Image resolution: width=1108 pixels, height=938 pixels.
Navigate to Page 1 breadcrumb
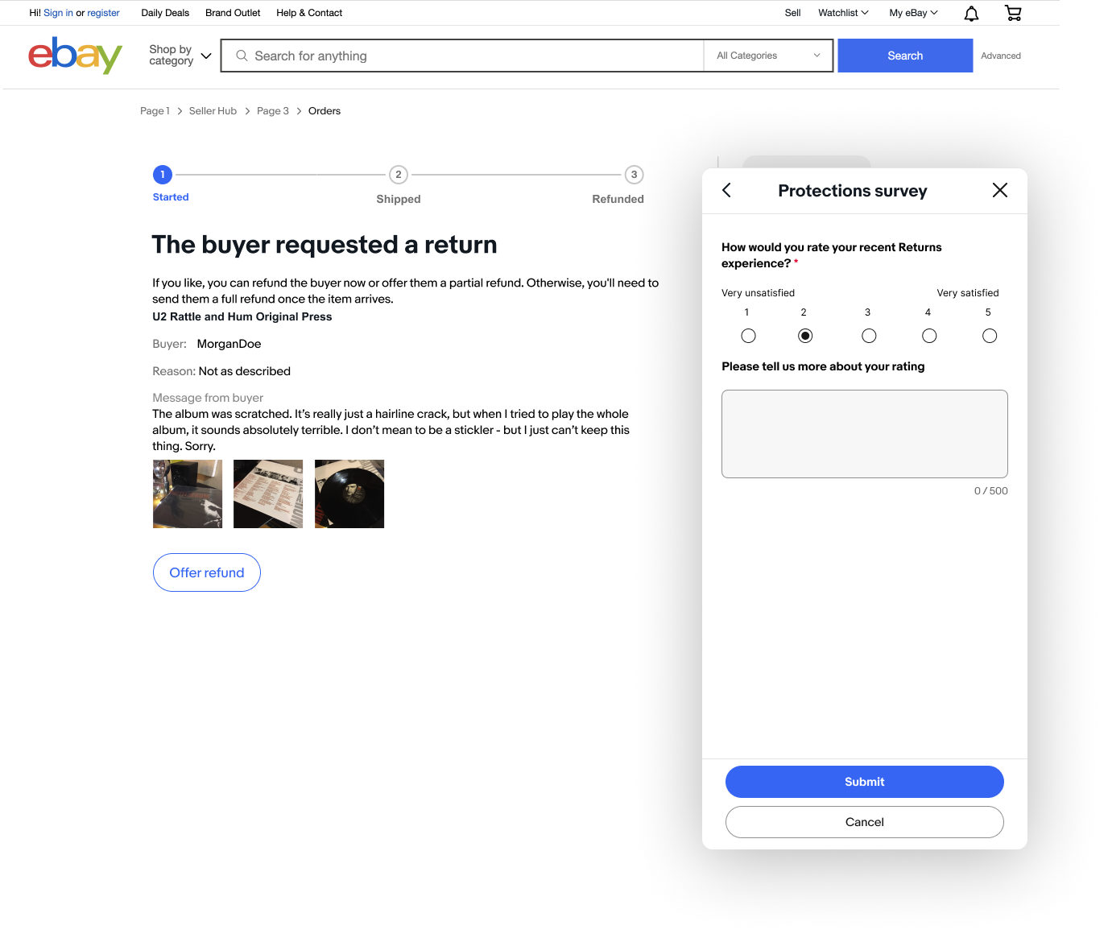(x=155, y=111)
